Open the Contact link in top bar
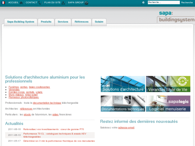195x146 pixels. click(31, 2)
